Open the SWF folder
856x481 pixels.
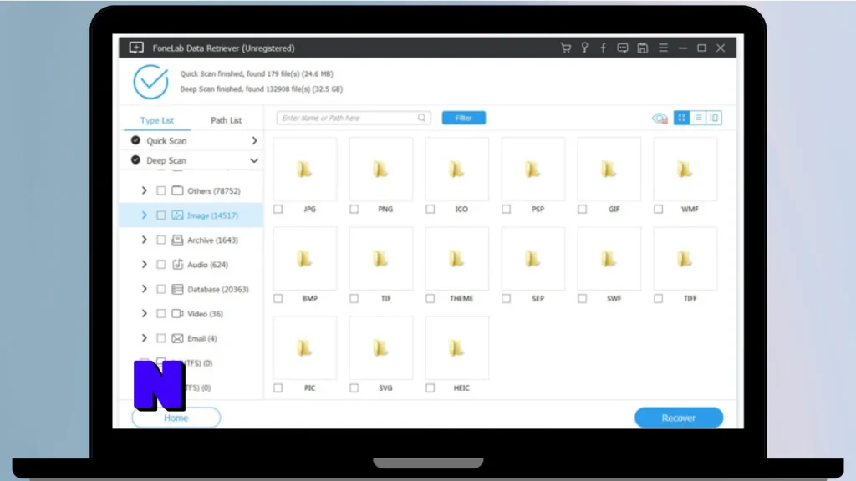[x=609, y=259]
